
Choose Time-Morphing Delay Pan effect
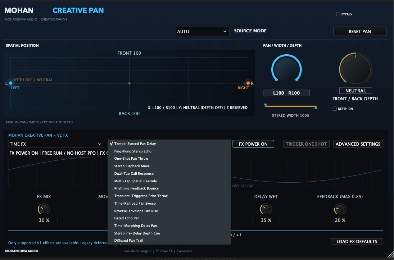(169, 226)
